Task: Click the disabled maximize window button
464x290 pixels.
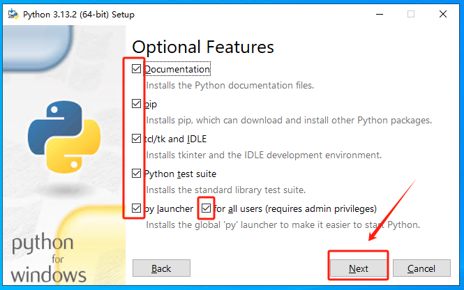Action: click(x=411, y=14)
